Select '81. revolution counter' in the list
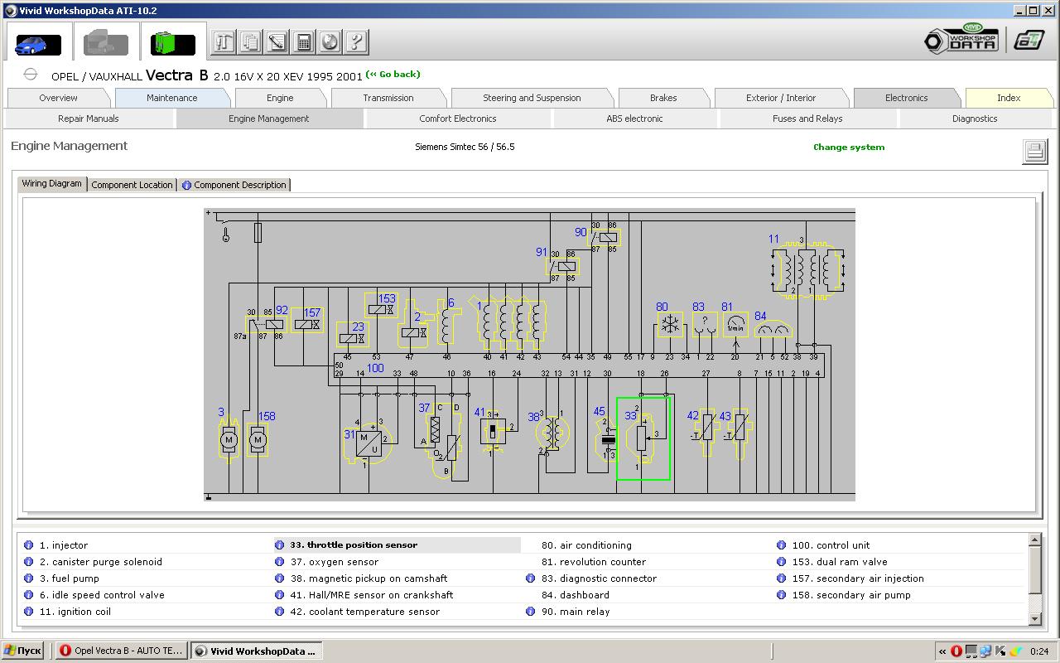The image size is (1060, 663). coord(594,562)
